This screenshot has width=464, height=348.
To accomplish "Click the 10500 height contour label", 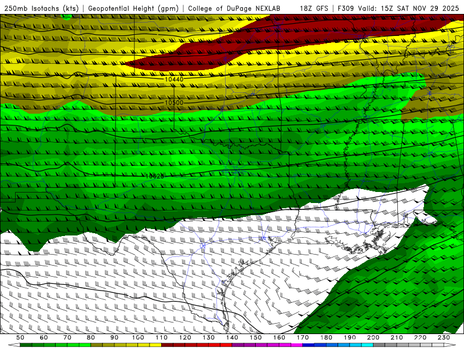I will pyautogui.click(x=174, y=103).
